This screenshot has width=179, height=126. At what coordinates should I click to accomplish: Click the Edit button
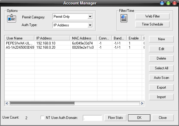click(x=161, y=49)
